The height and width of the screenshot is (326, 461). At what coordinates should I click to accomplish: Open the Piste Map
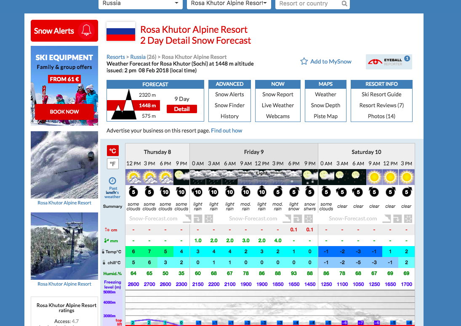pos(325,116)
